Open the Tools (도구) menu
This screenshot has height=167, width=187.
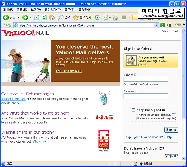(70, 10)
